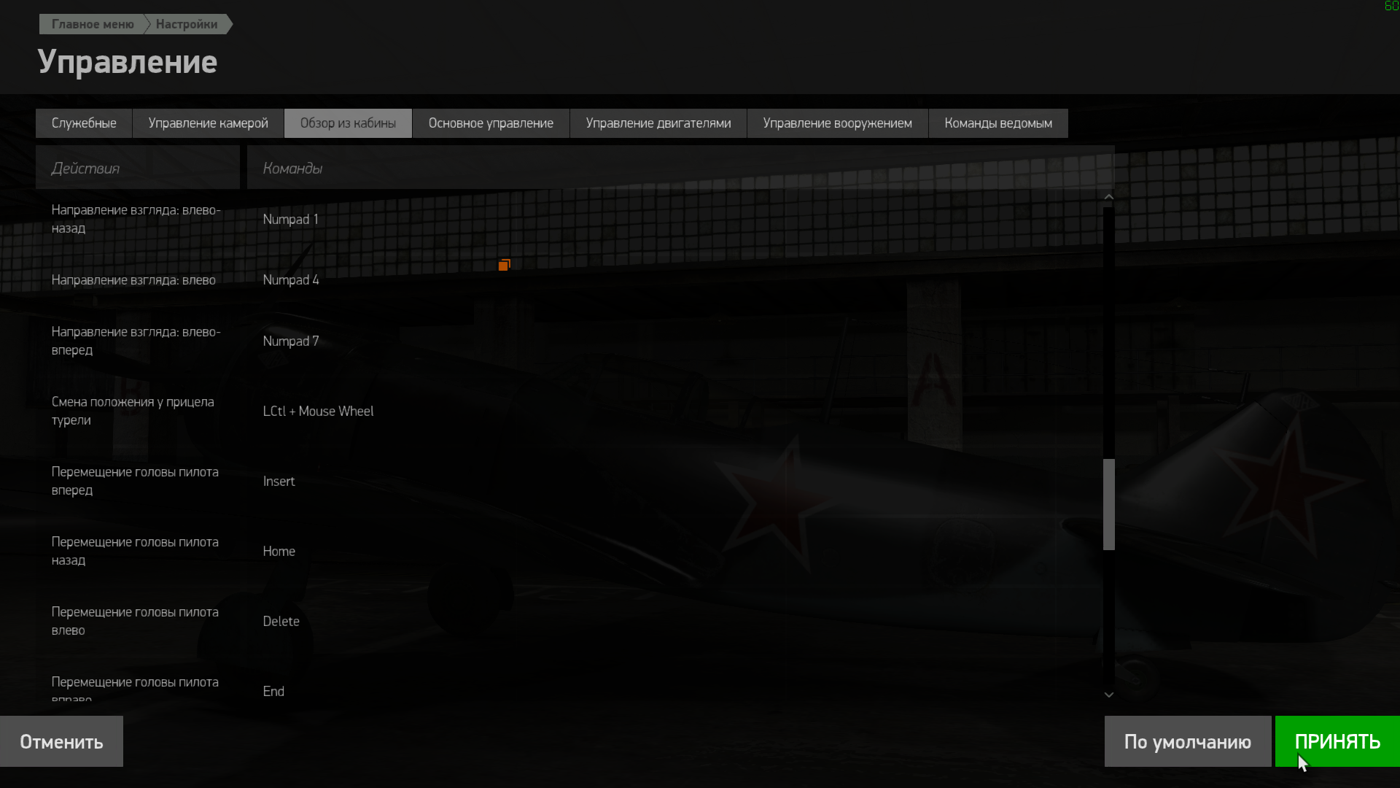Screen dimensions: 1400x788
Task: Select the Обзор из кабины tab
Action: [x=348, y=123]
